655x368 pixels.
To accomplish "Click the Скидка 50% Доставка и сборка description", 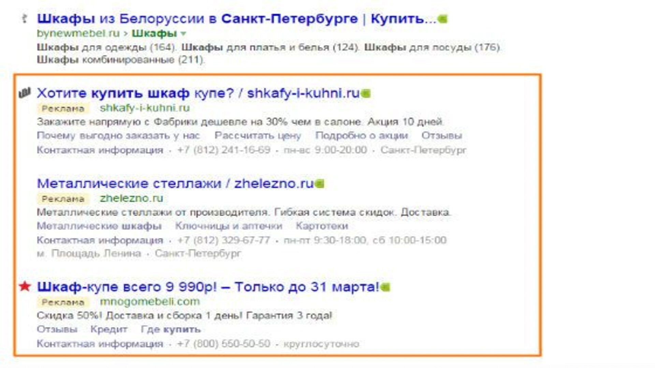I will [x=184, y=316].
